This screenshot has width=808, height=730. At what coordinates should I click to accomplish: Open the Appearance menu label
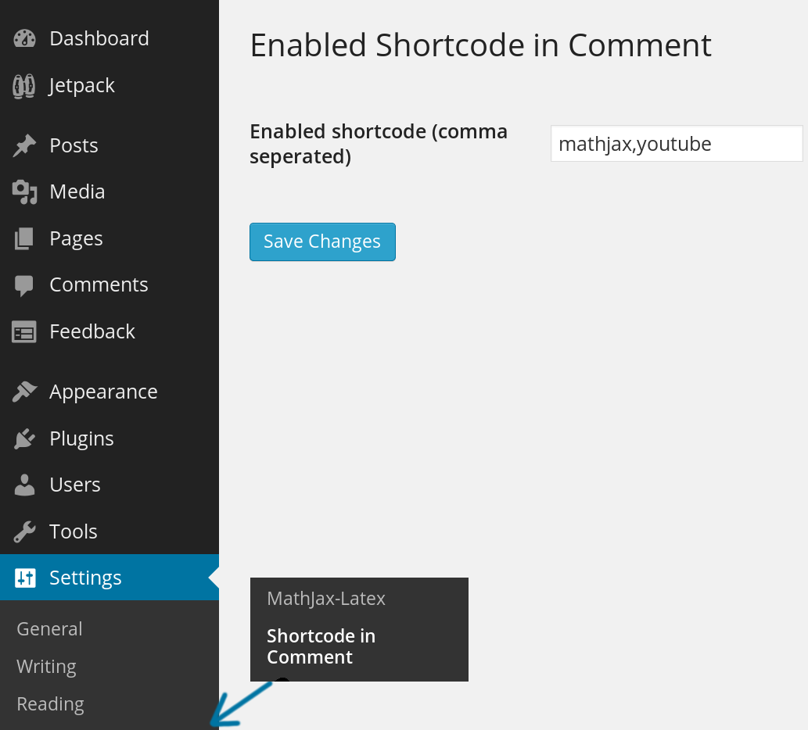coord(103,392)
